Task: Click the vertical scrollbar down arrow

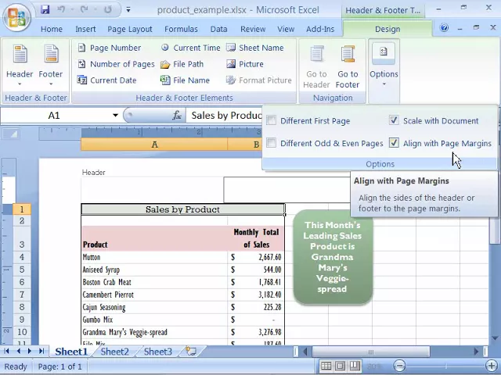Action: (496, 338)
